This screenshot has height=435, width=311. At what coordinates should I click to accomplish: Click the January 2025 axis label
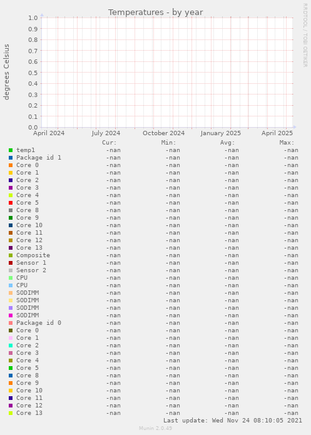point(220,133)
